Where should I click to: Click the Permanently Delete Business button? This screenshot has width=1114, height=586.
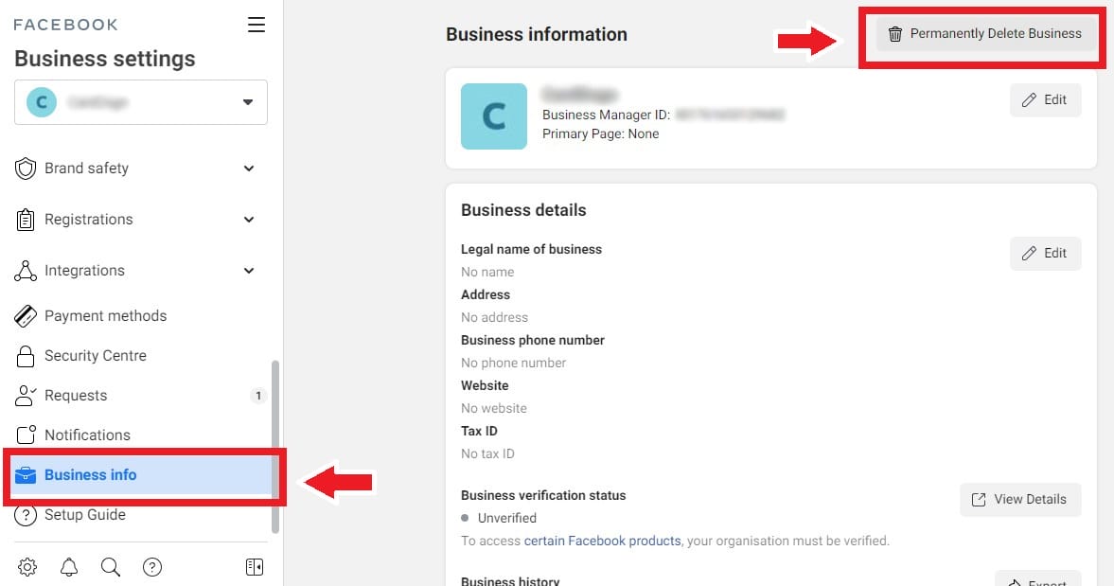pos(984,33)
